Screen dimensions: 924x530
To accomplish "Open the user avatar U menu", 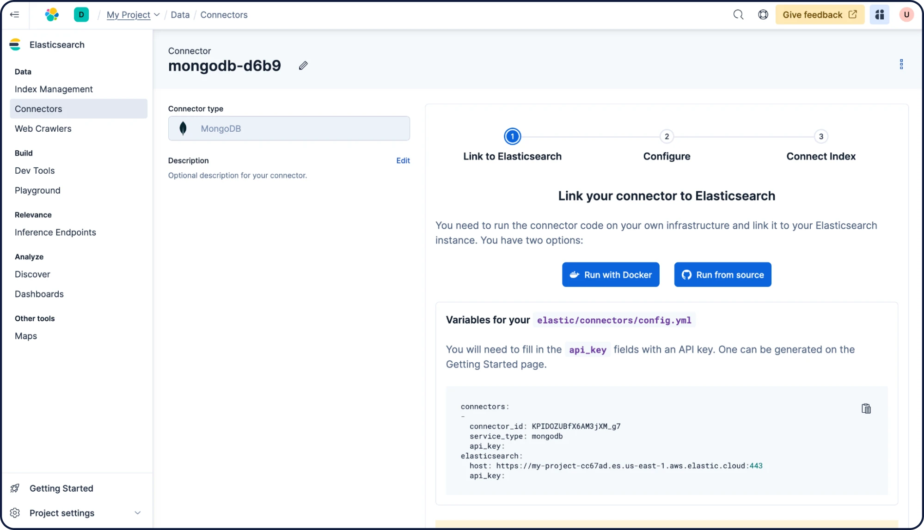I will coord(906,15).
